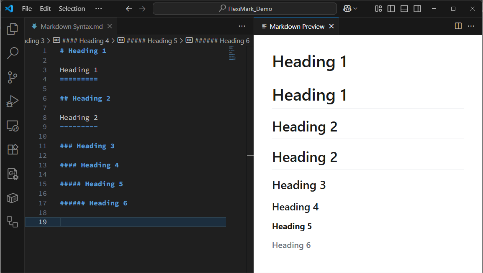Click the '=========' underline on line 4
The width and height of the screenshot is (483, 273).
coord(79,79)
